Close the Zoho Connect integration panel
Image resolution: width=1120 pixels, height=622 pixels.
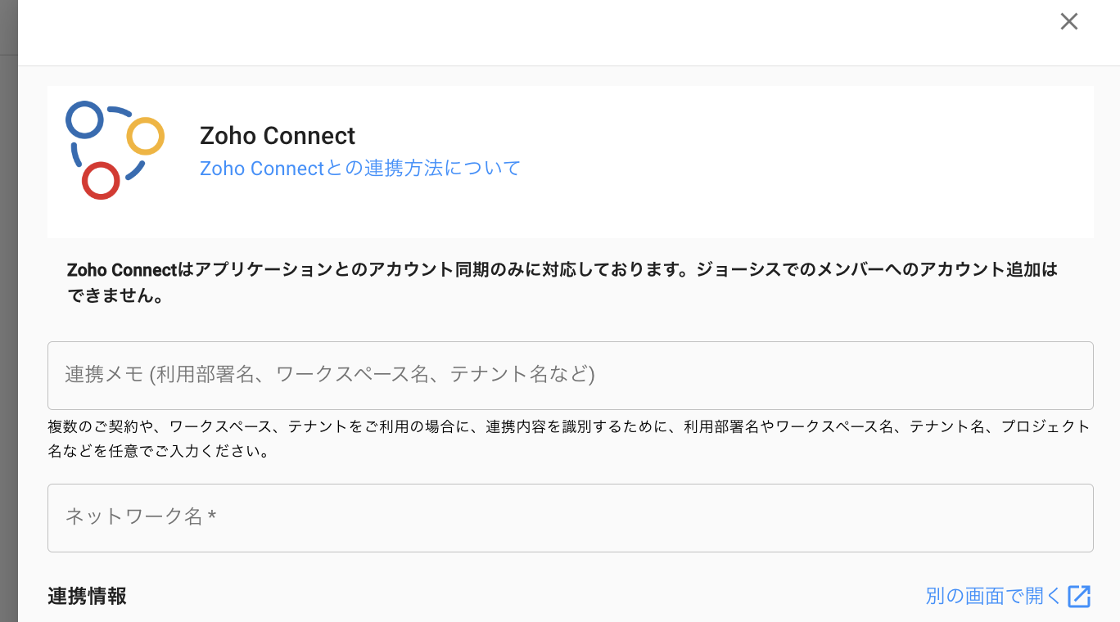[x=1068, y=22]
